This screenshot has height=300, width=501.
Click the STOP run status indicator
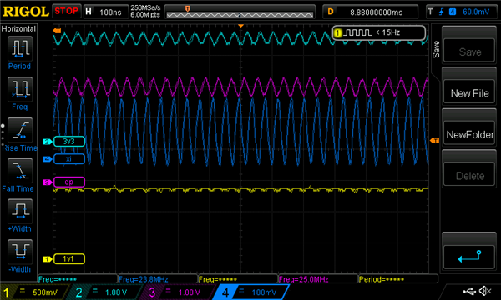pyautogui.click(x=67, y=11)
